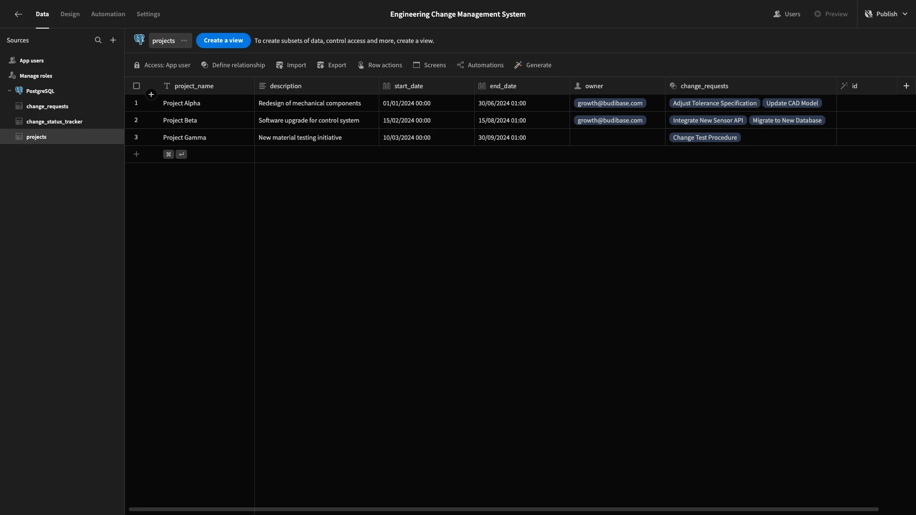
Task: Click Generate in the toolbar
Action: tap(533, 65)
